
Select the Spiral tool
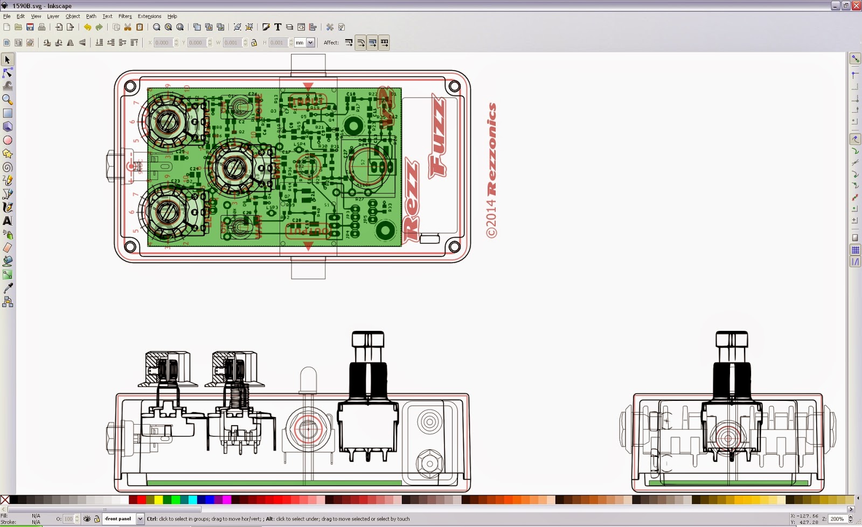tap(8, 167)
